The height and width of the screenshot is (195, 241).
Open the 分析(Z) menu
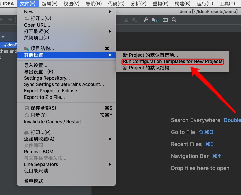point(138,4)
